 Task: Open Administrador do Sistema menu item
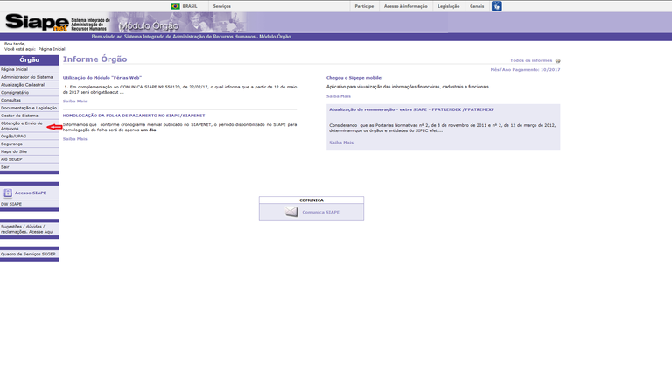pyautogui.click(x=29, y=77)
